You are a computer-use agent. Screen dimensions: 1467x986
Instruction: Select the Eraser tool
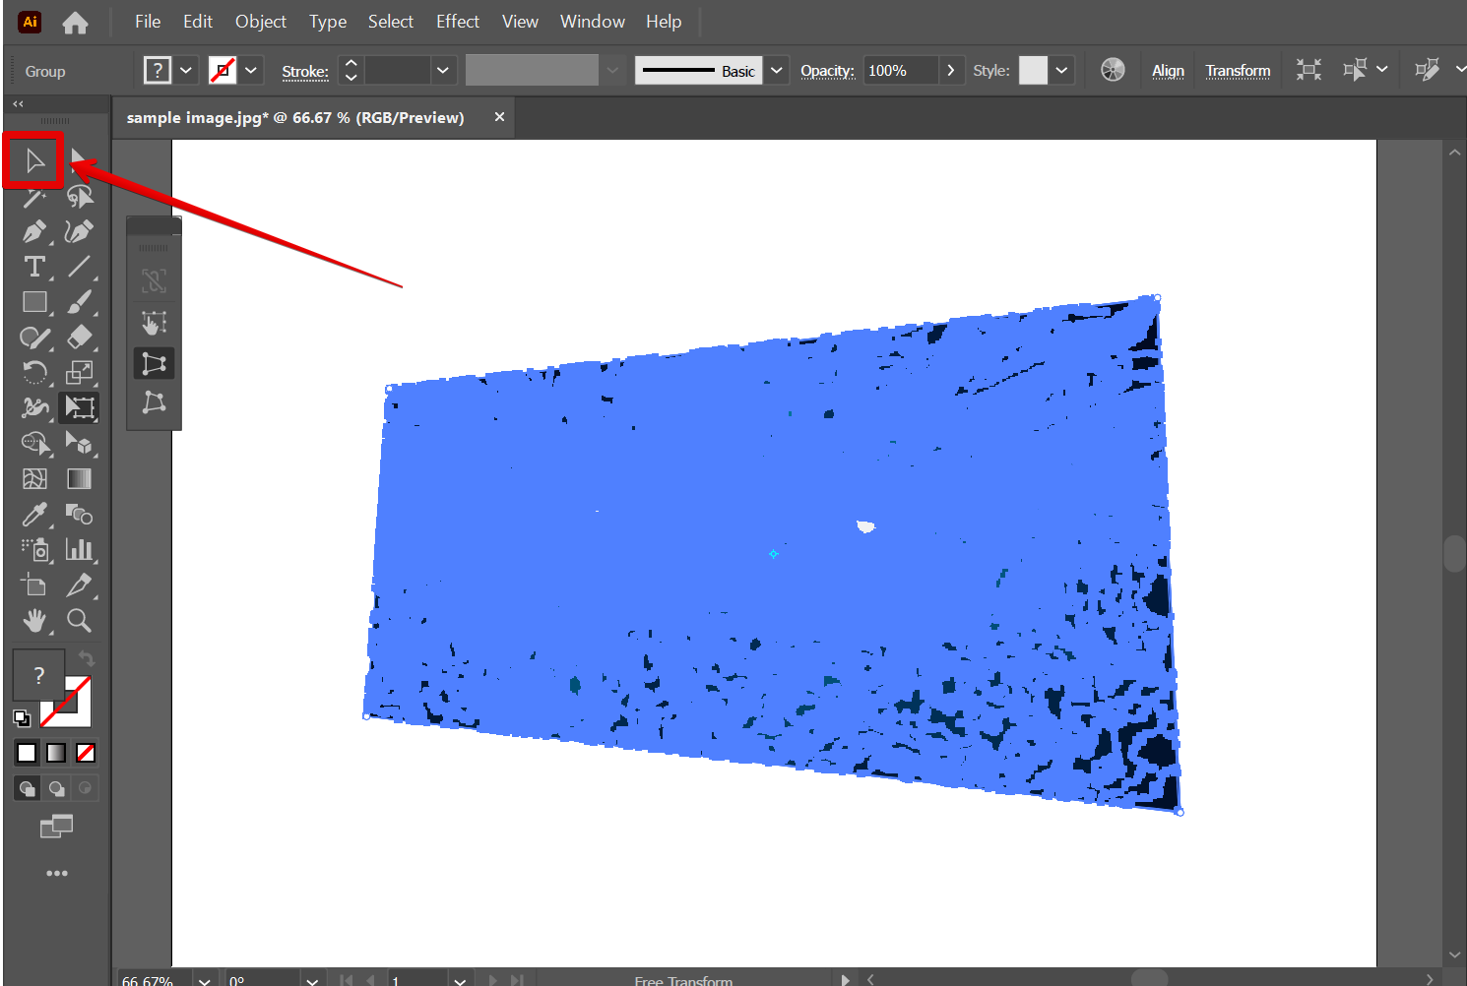coord(79,338)
